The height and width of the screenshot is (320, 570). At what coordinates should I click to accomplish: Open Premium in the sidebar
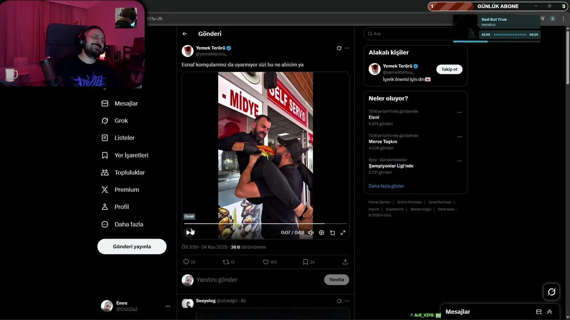[x=120, y=190]
